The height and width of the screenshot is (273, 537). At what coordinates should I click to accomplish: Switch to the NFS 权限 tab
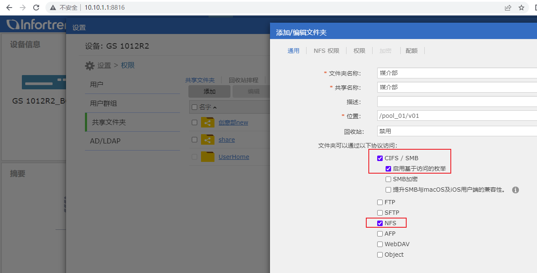pos(326,51)
